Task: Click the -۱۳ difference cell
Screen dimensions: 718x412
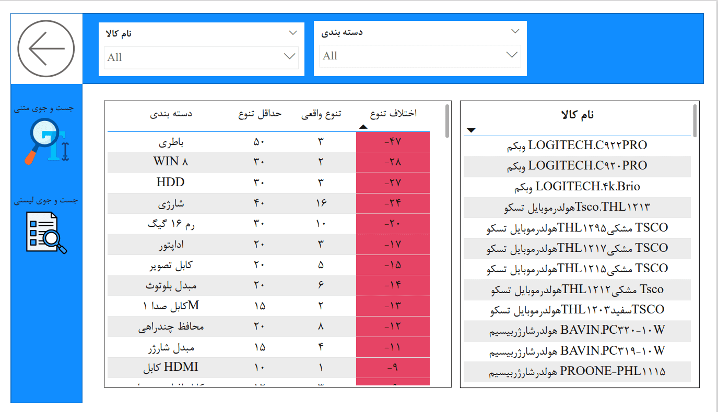Action: tap(393, 306)
